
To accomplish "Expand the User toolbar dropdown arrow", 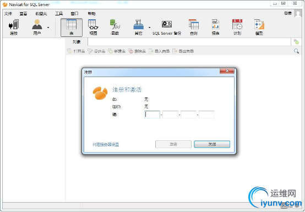I will pyautogui.click(x=48, y=28).
